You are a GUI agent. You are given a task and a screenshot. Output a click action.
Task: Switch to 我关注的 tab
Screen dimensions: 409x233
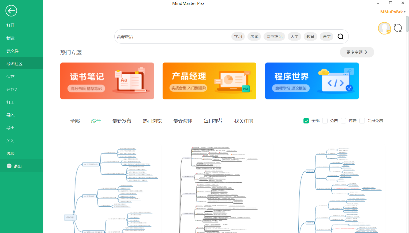[x=244, y=121]
